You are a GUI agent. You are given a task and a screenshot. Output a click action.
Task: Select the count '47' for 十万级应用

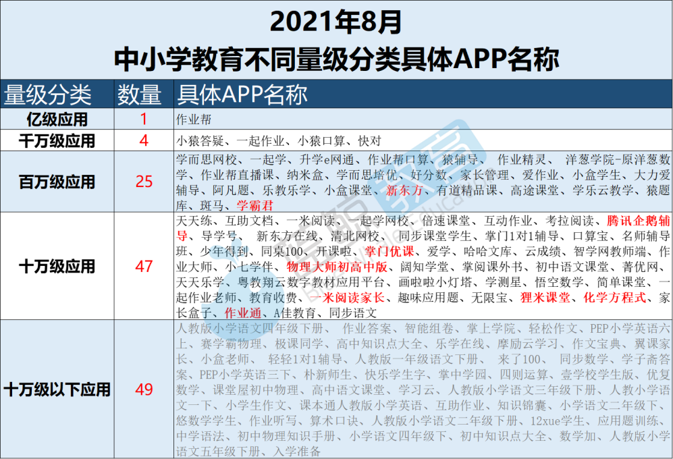(144, 266)
